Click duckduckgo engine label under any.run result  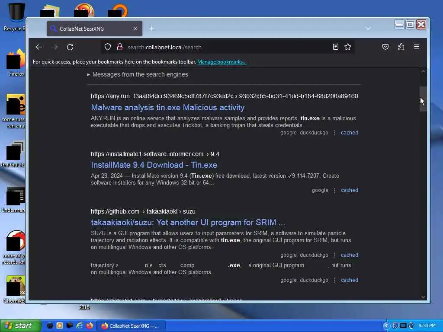tap(314, 133)
